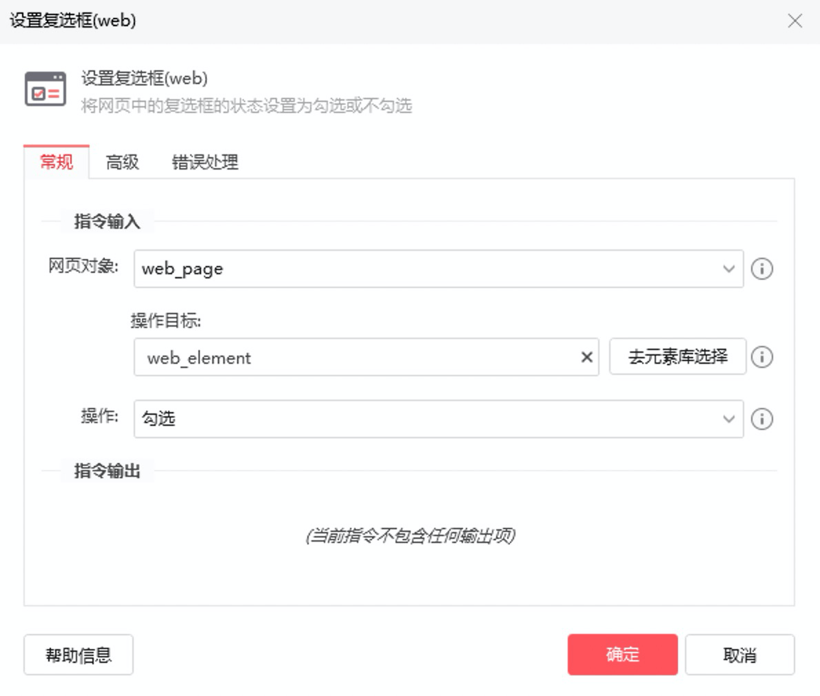Screen dimensions: 820x696
Task: Open 帮助信息
Action: tap(79, 655)
